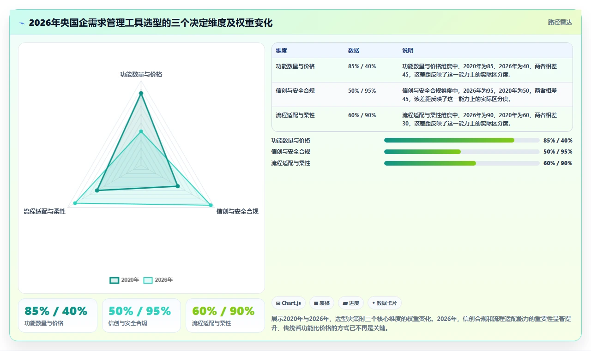Viewport: 591px width, 351px height.
Task: Click radar axis label 信创与安全合规
Action: click(237, 211)
